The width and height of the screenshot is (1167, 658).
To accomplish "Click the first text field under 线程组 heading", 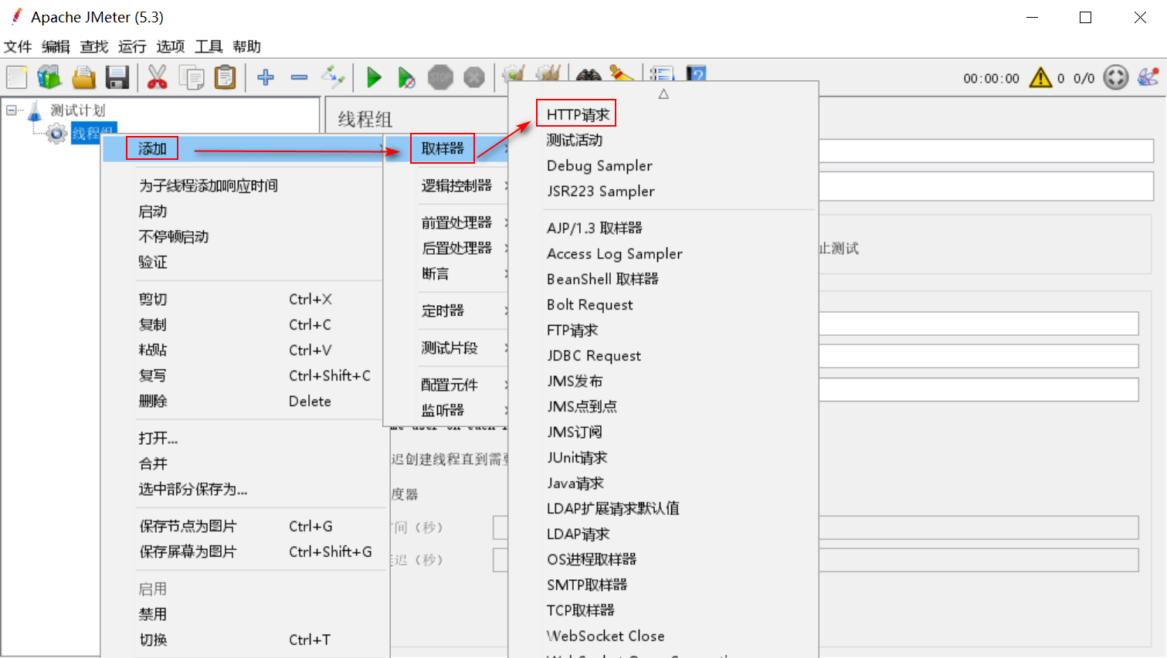I will [986, 151].
